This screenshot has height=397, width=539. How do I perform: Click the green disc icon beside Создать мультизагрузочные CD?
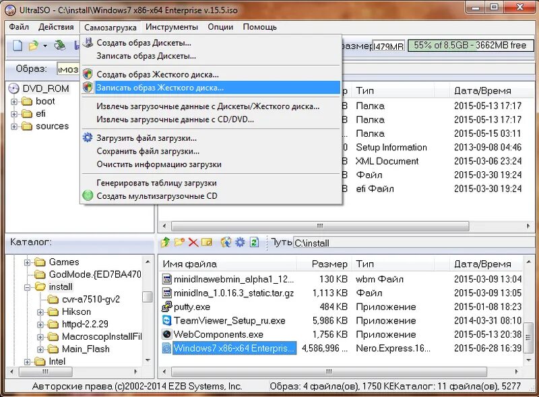pos(88,195)
